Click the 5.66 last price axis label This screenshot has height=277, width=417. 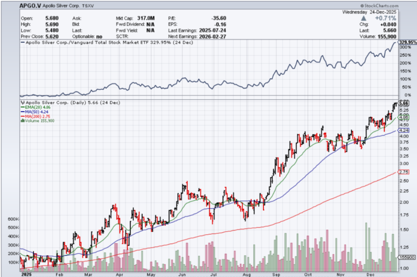click(x=404, y=104)
